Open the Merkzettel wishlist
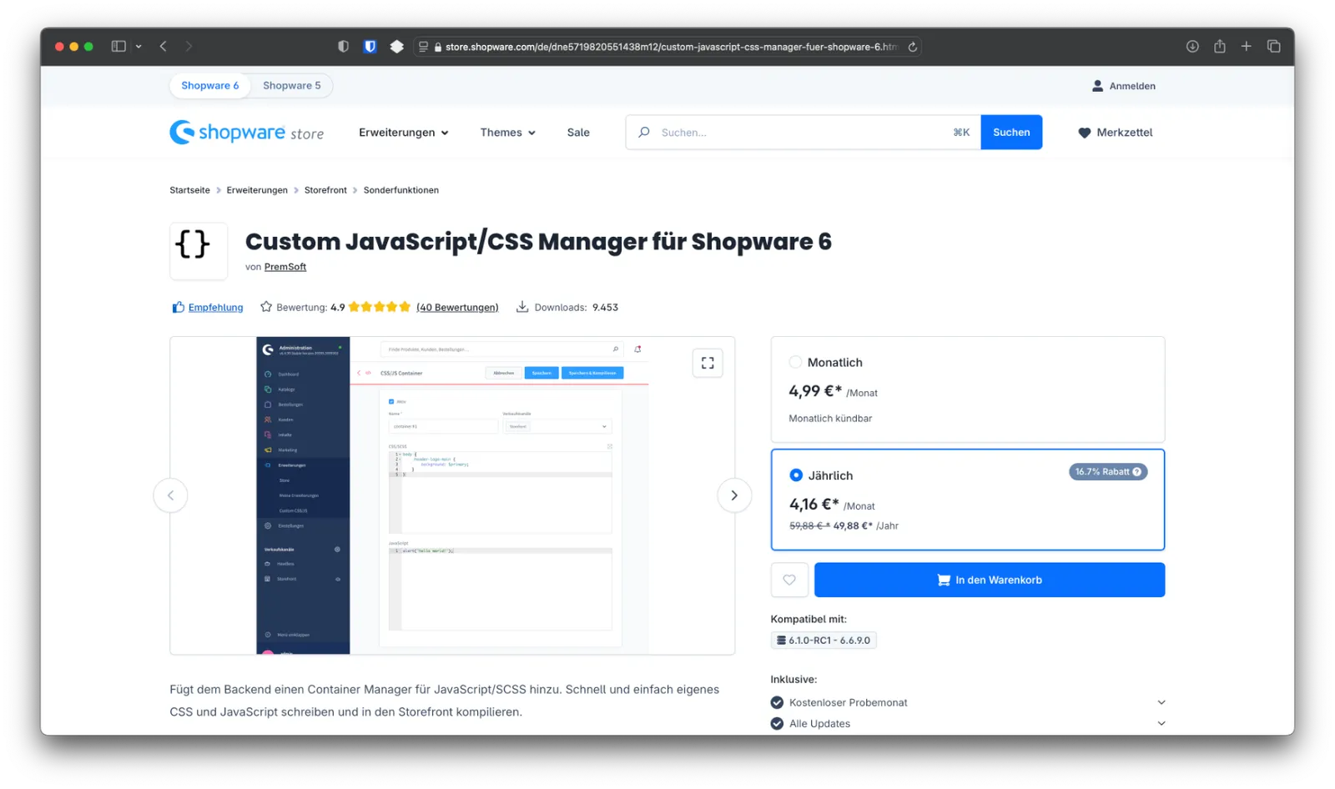The height and width of the screenshot is (789, 1335). click(1115, 132)
